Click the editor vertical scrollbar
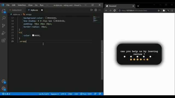Image resolution: width=175 pixels, height=98 pixels. [102, 60]
